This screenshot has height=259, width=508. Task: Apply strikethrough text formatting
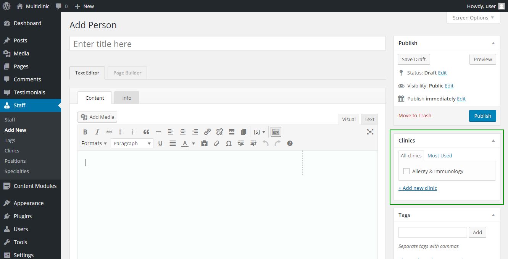click(x=110, y=132)
